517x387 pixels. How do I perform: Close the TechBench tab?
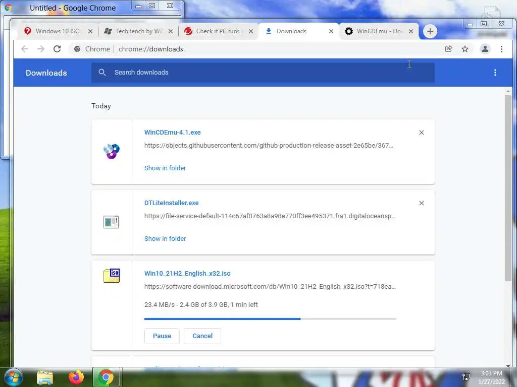(x=171, y=31)
